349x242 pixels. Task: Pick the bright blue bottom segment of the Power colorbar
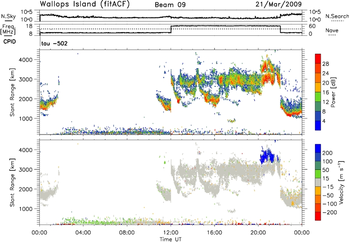318,125
